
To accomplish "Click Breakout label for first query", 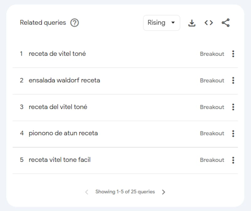I will [212, 54].
